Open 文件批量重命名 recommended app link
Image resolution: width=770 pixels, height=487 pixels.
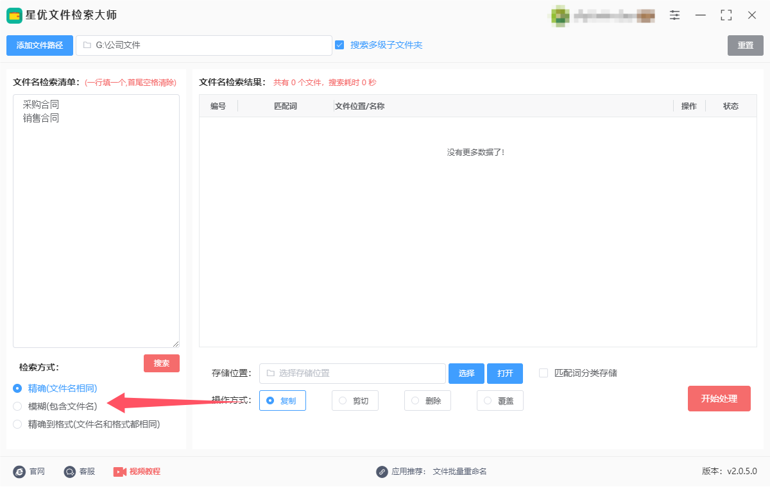(x=460, y=472)
